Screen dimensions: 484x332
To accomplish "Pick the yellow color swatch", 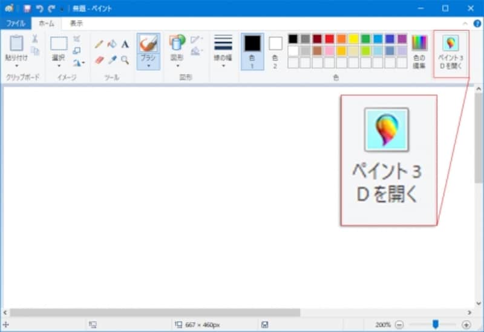I will 353,39.
